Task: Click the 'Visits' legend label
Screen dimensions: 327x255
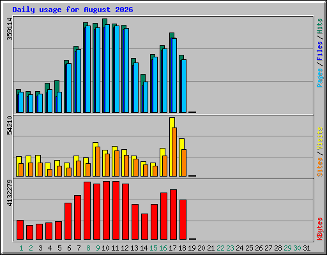Action: 319,138
